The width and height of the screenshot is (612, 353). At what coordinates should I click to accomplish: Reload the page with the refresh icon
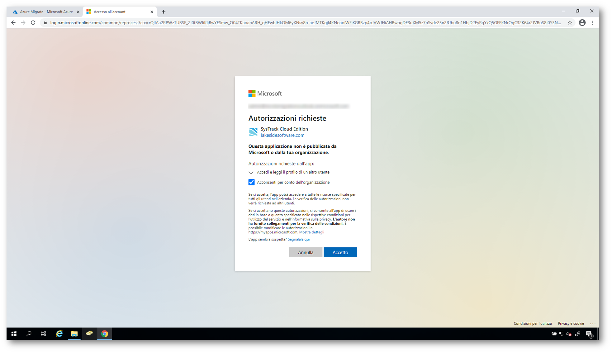pos(33,22)
